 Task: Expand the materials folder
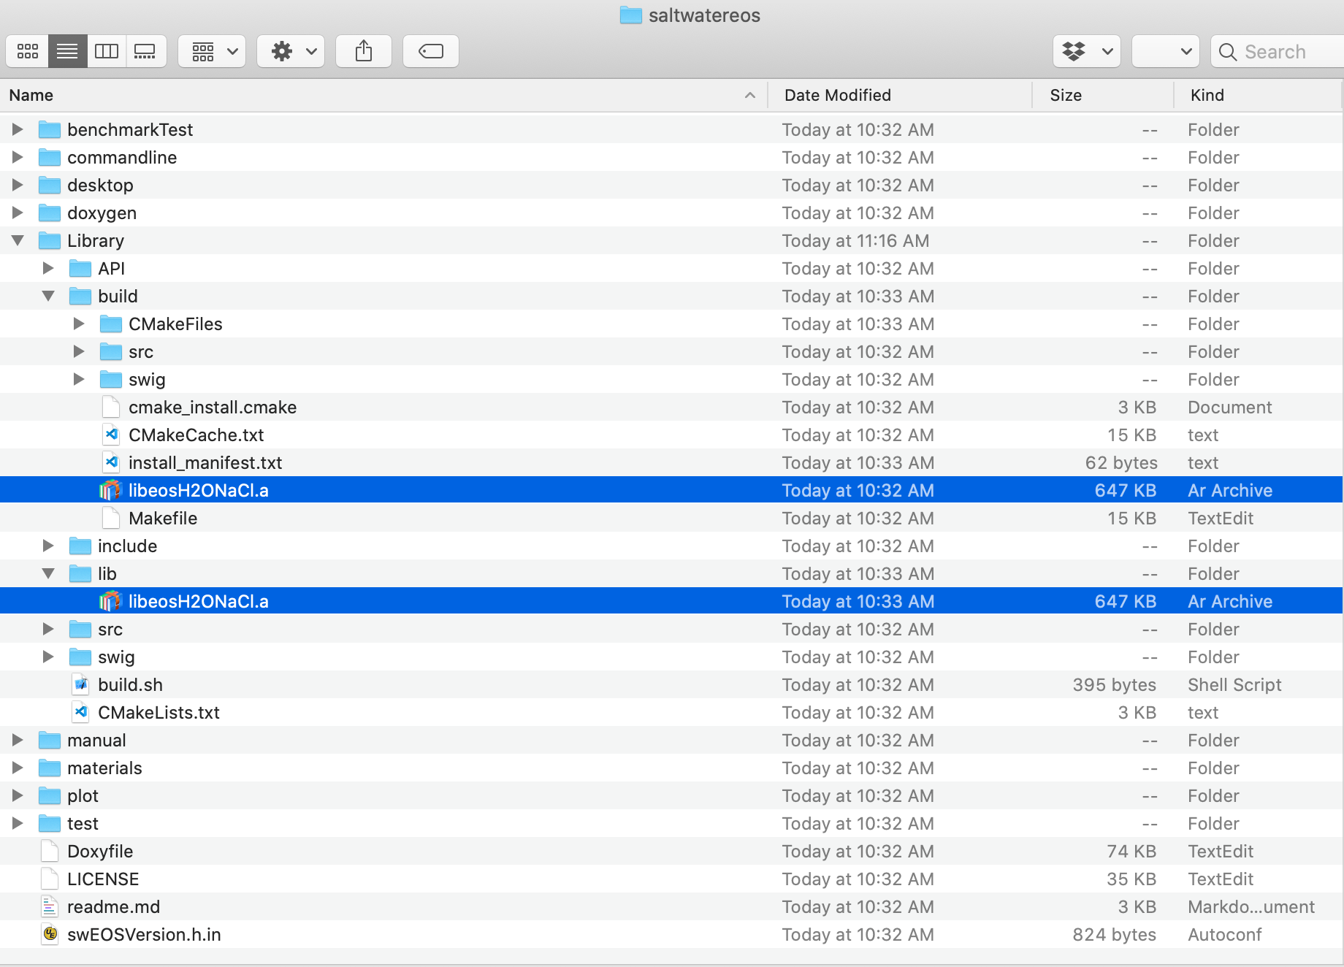point(18,768)
